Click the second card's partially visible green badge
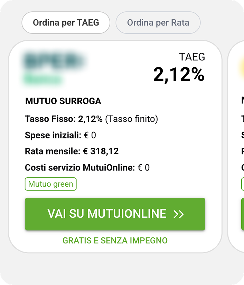244x285 pixels. pos(242,184)
